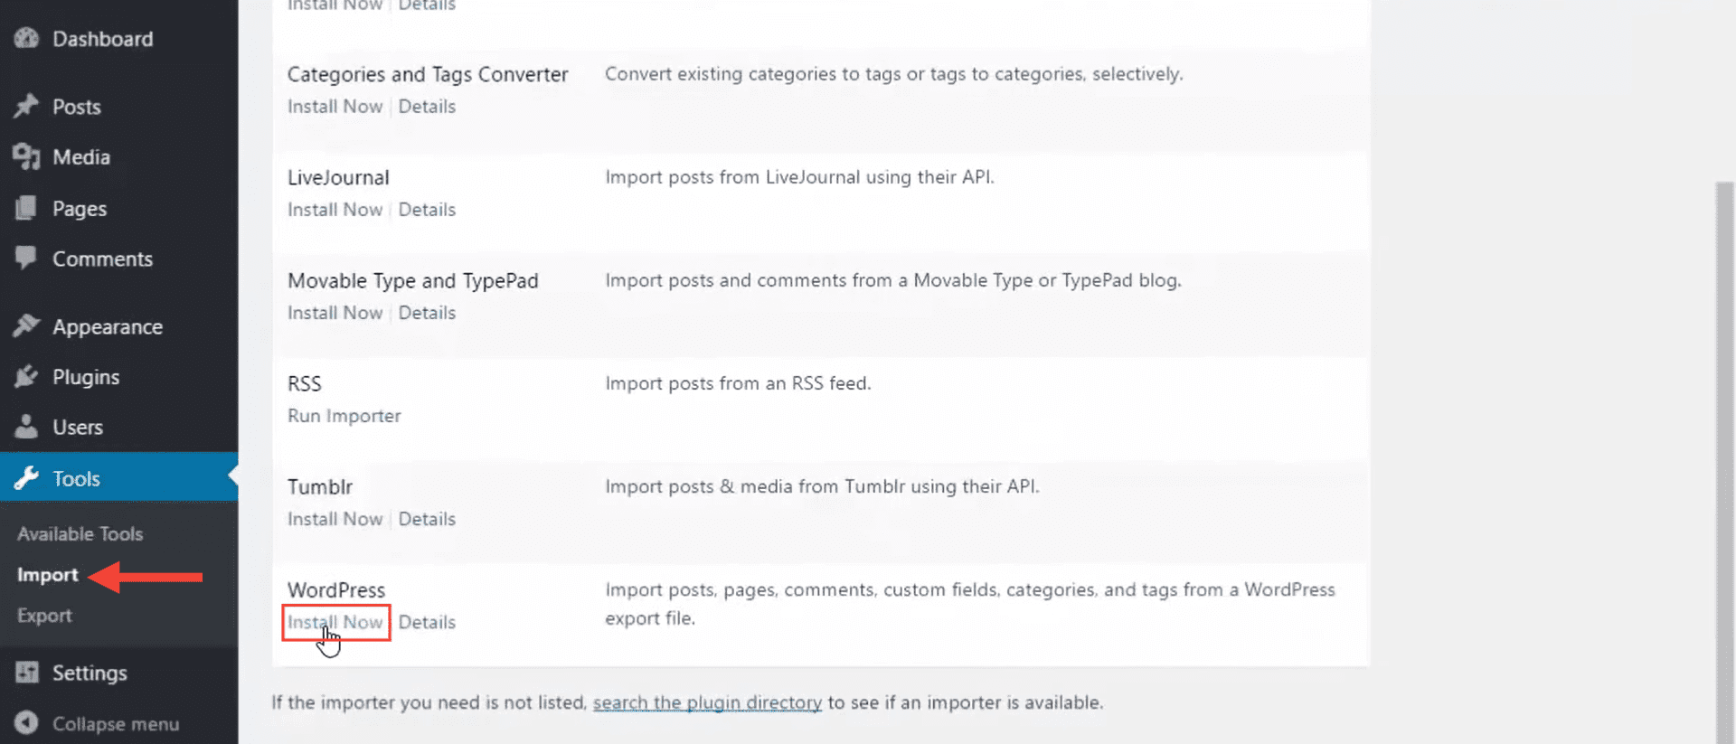
Task: Run the RSS importer
Action: coord(344,416)
